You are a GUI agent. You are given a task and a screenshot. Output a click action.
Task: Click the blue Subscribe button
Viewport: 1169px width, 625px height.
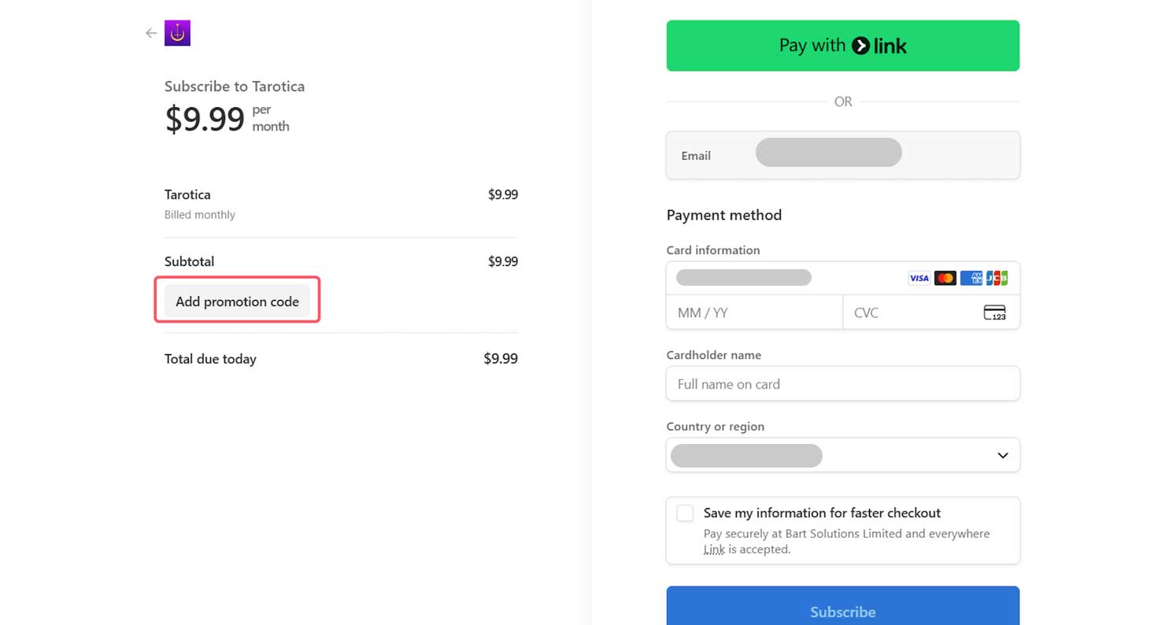tap(842, 611)
